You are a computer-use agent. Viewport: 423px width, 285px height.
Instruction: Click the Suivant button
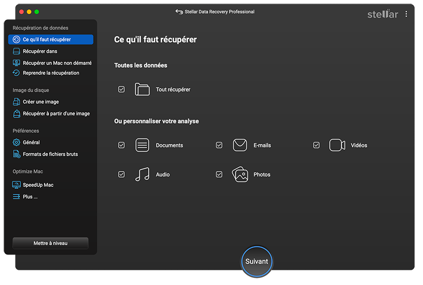tap(257, 261)
